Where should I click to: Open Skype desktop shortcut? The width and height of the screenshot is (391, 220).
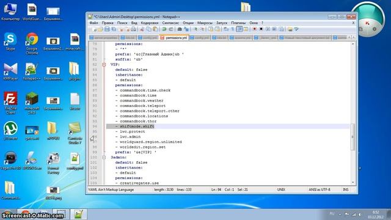coord(10,42)
